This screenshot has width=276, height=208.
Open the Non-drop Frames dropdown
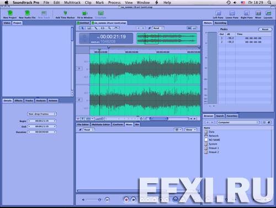(42, 114)
